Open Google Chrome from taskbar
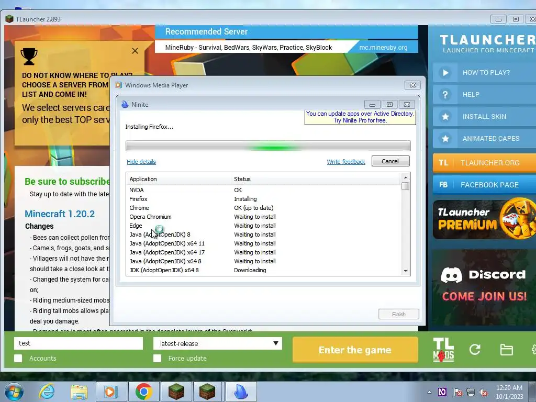This screenshot has width=536, height=402. (x=143, y=392)
